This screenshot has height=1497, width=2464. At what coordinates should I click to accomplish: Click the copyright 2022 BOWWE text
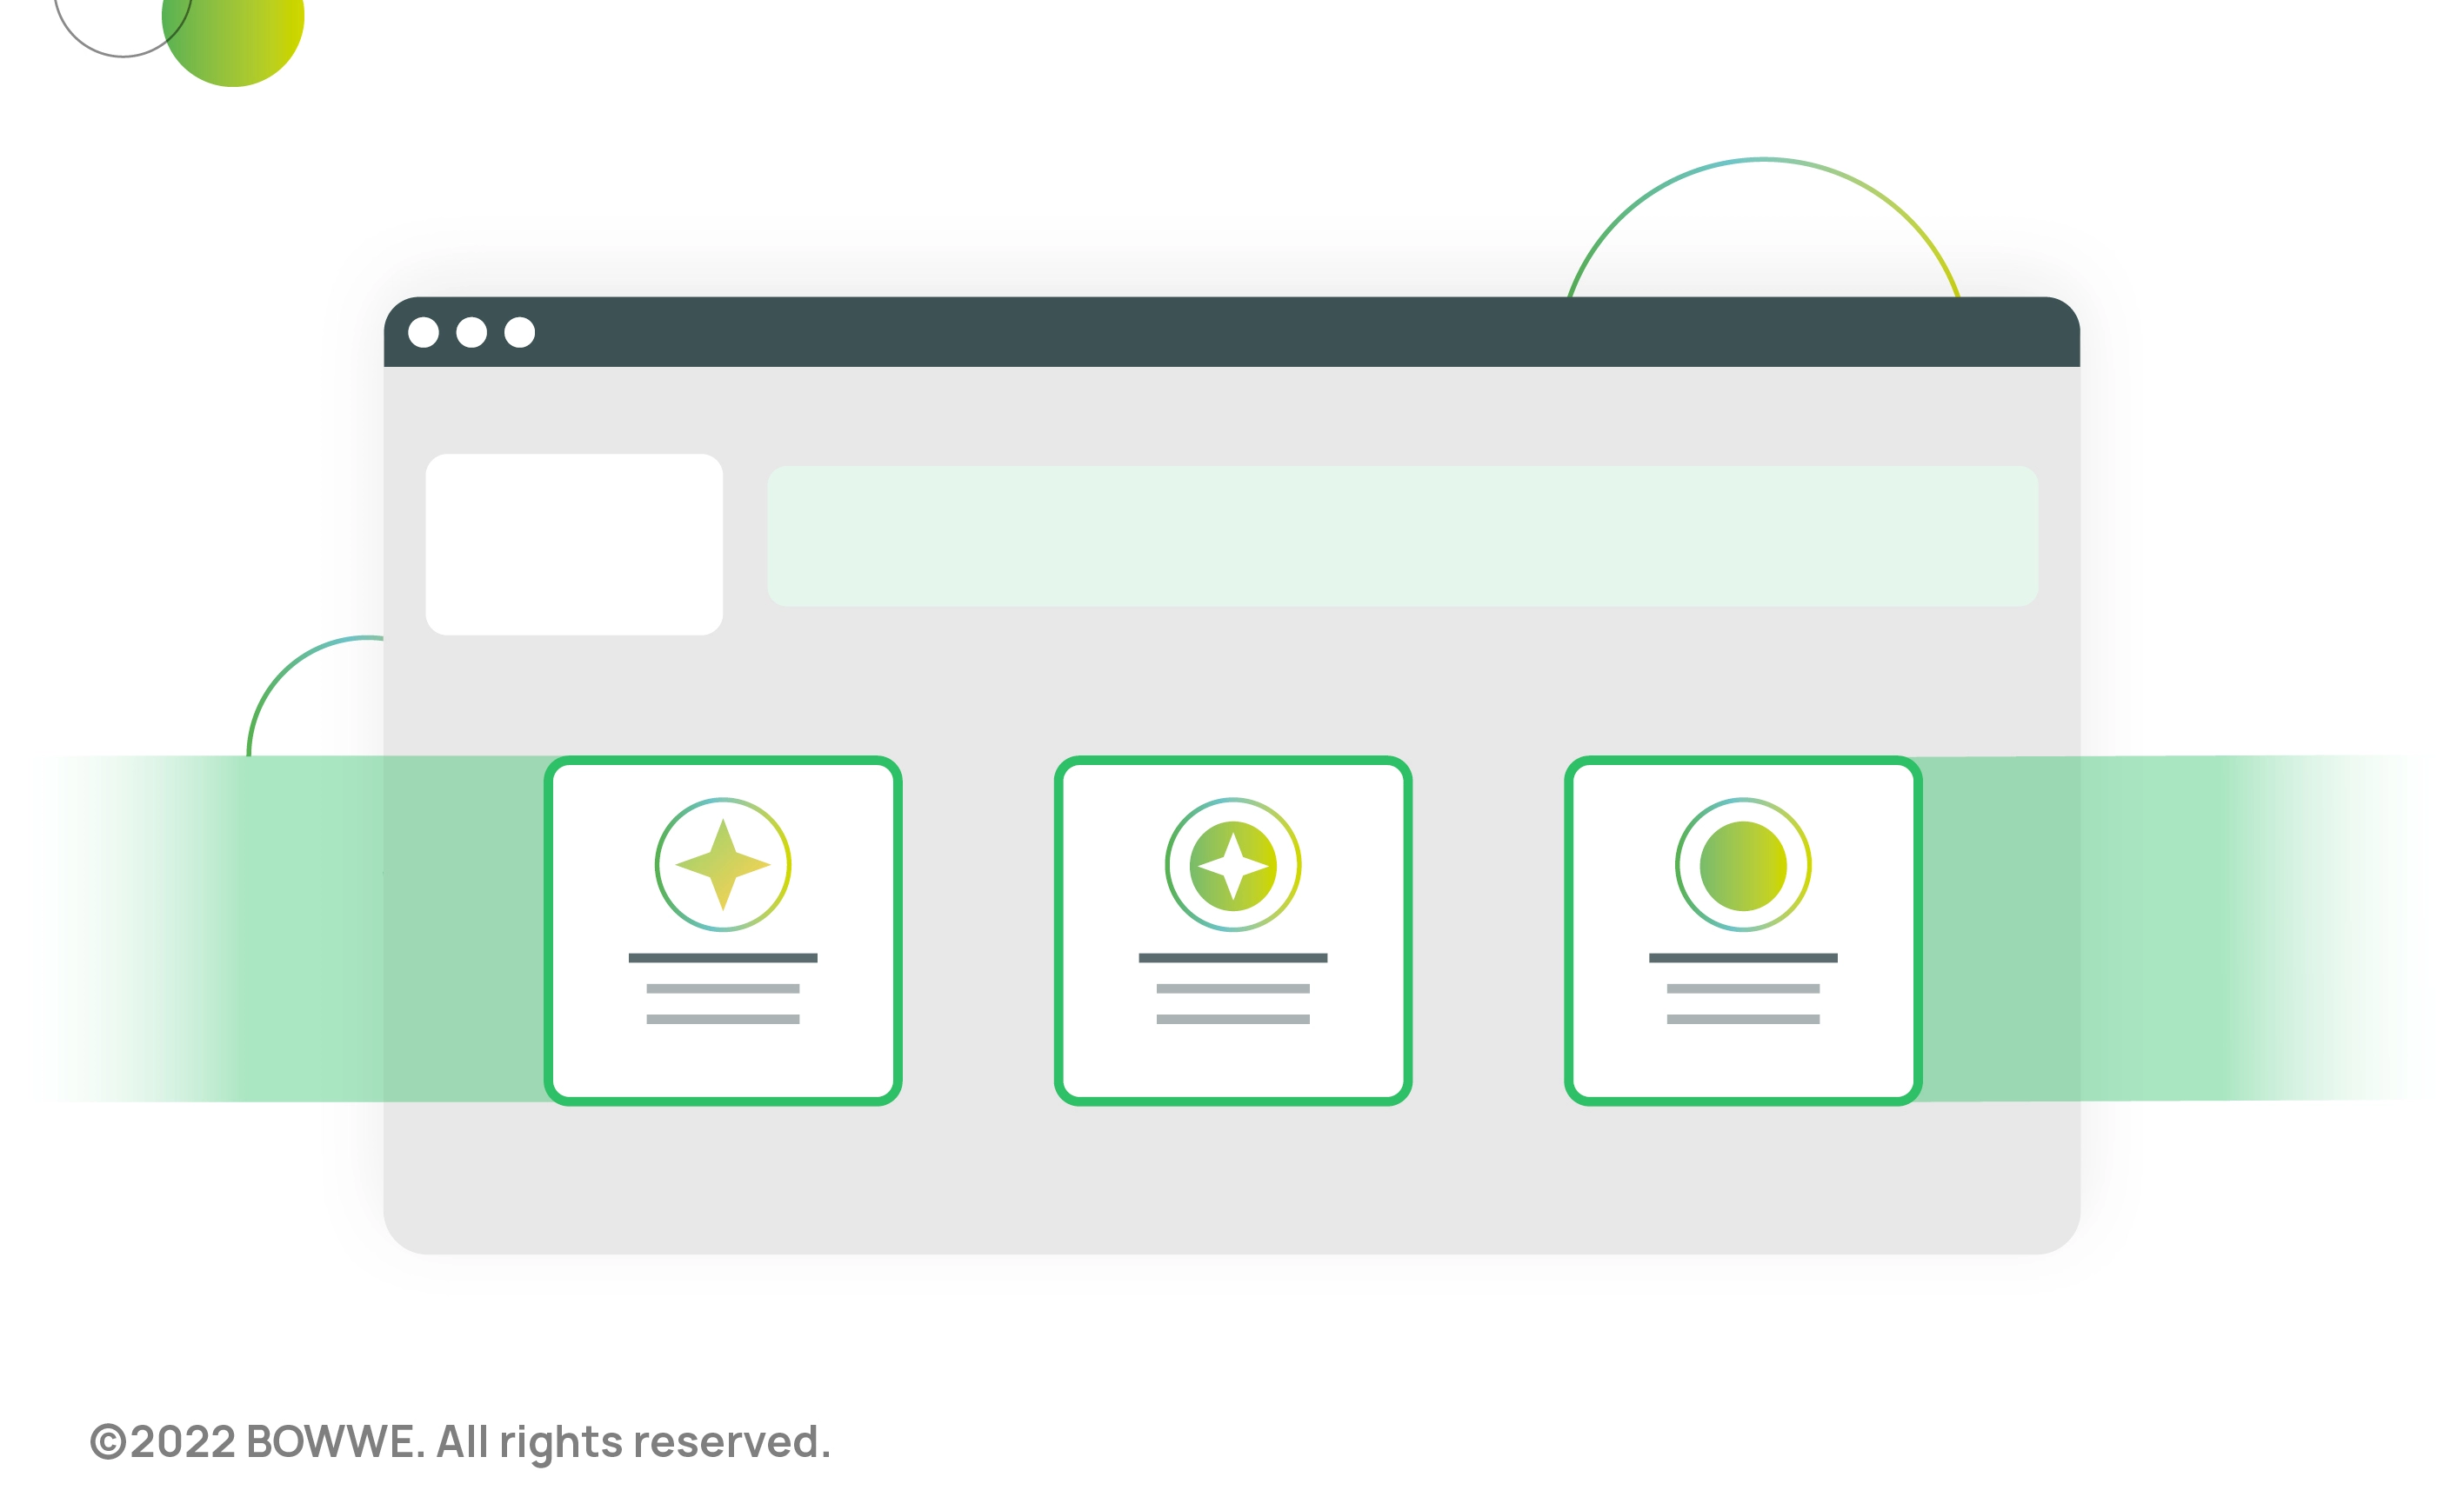pyautogui.click(x=460, y=1442)
